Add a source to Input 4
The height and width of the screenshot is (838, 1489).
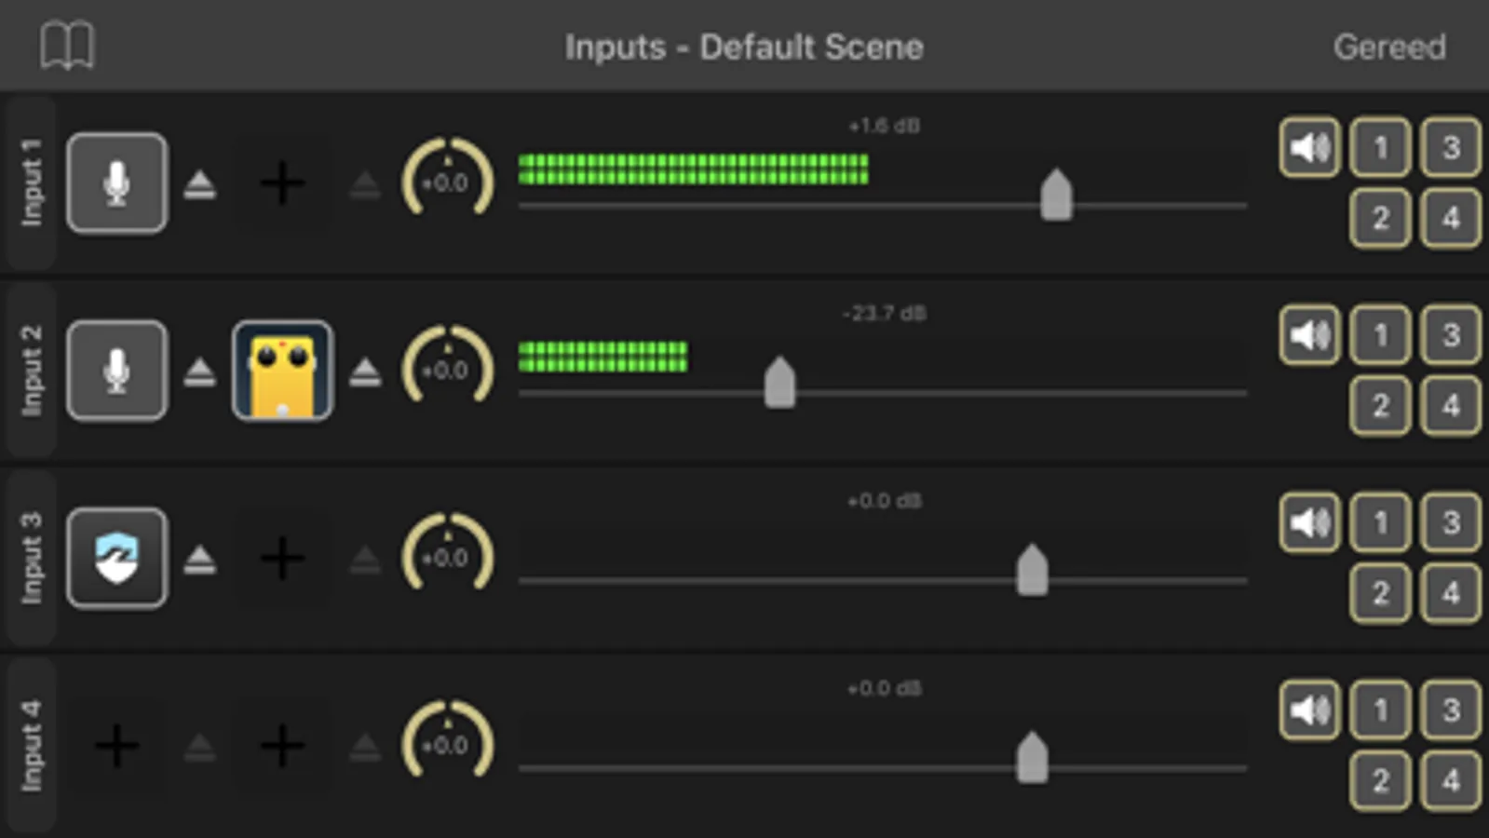pos(117,746)
